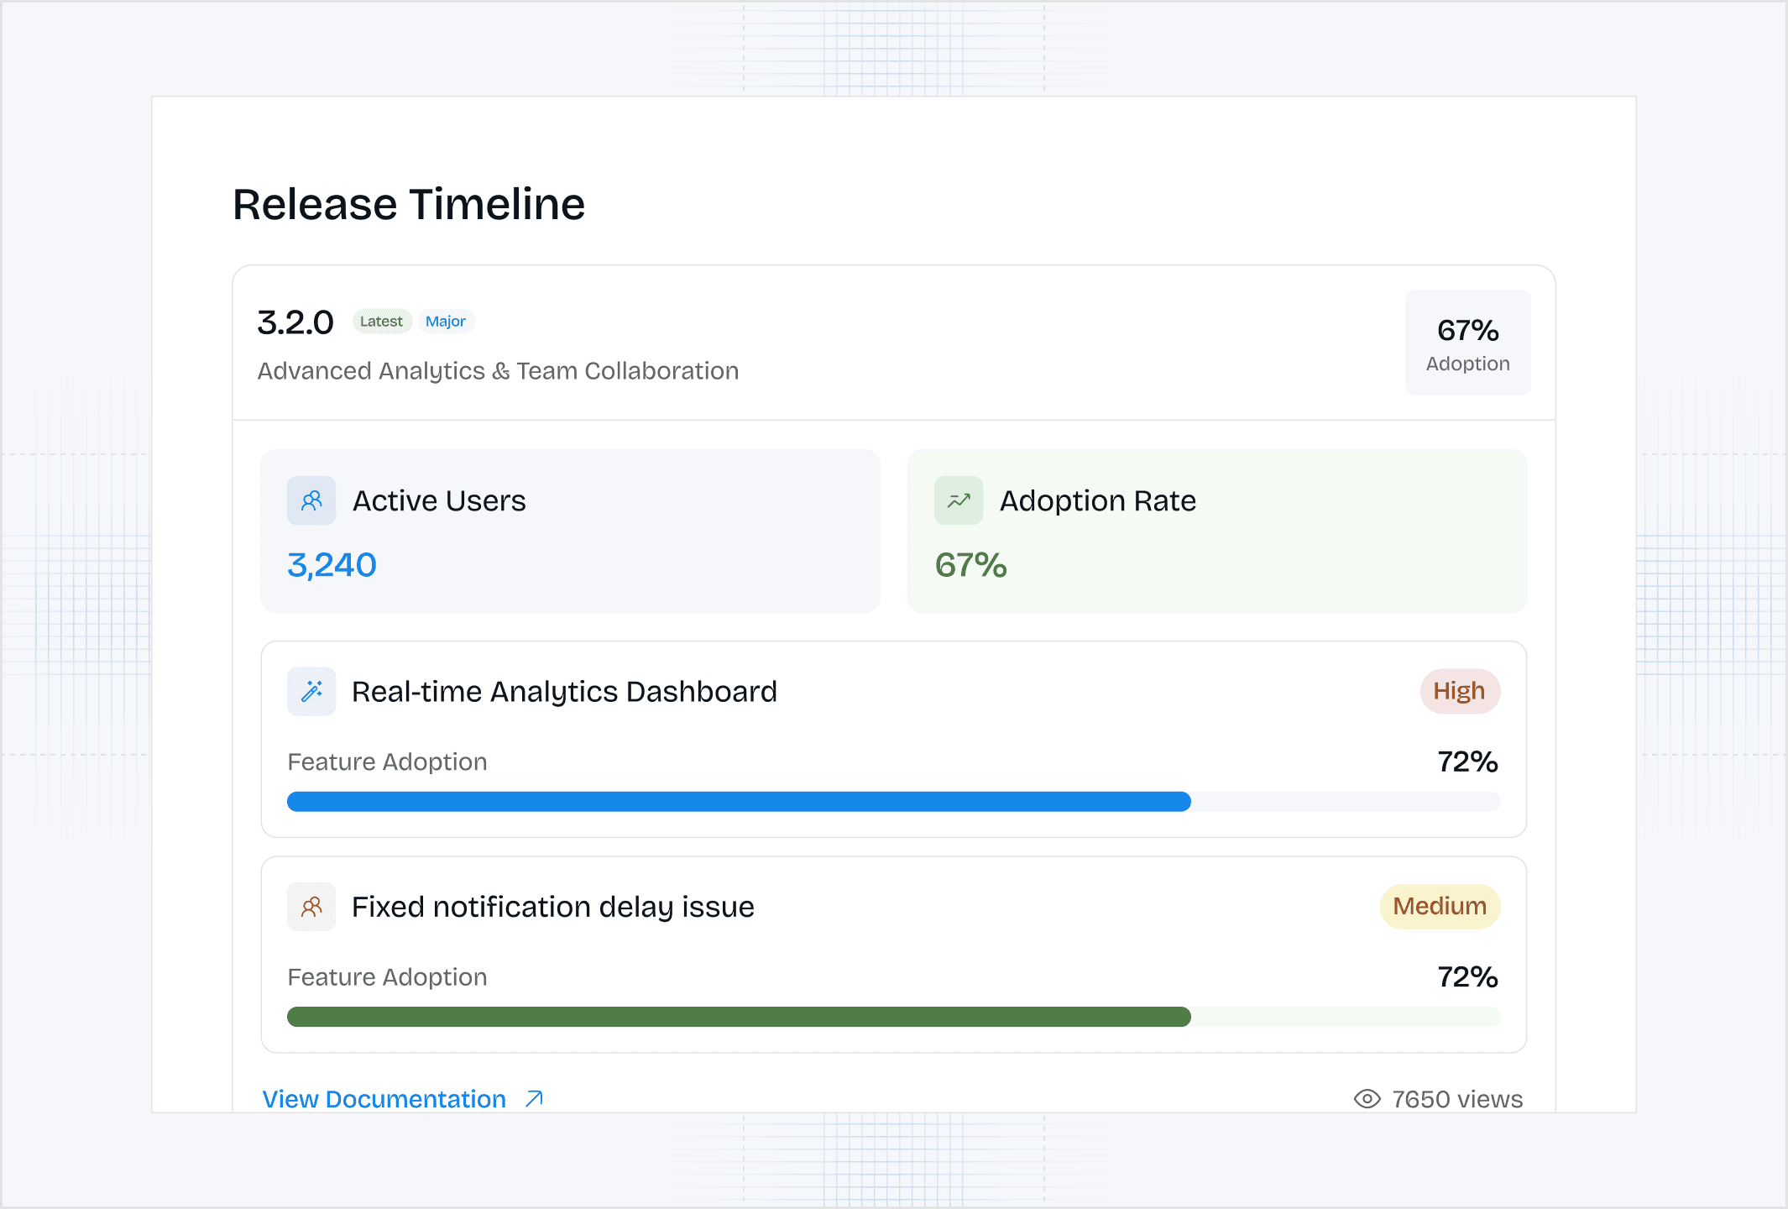The height and width of the screenshot is (1209, 1788).
Task: Click the users icon beside notification delay fix
Action: (311, 907)
